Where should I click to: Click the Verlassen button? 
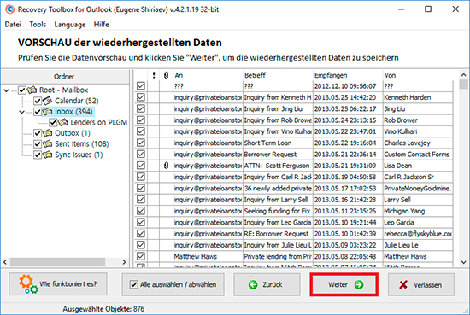click(x=421, y=285)
